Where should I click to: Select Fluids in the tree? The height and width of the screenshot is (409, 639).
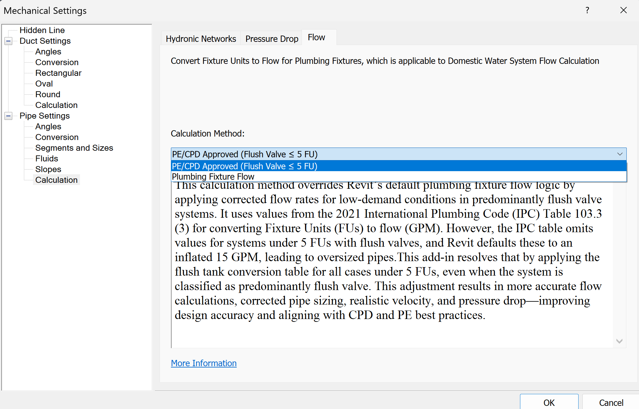pyautogui.click(x=47, y=159)
